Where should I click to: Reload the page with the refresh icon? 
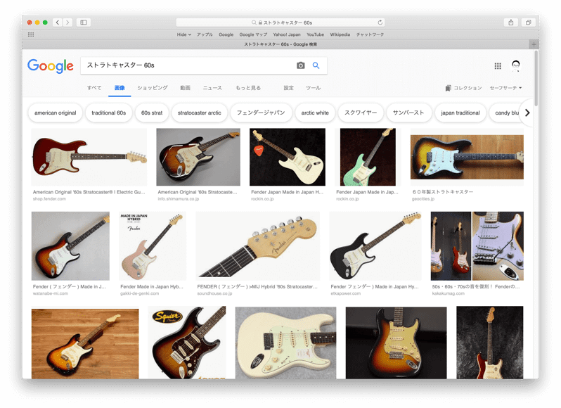pos(380,23)
